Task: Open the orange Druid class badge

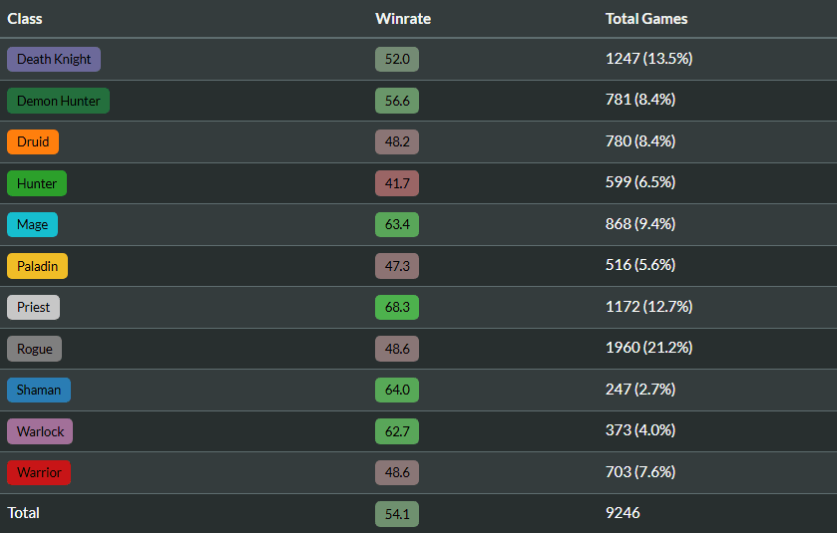Action: [x=33, y=141]
